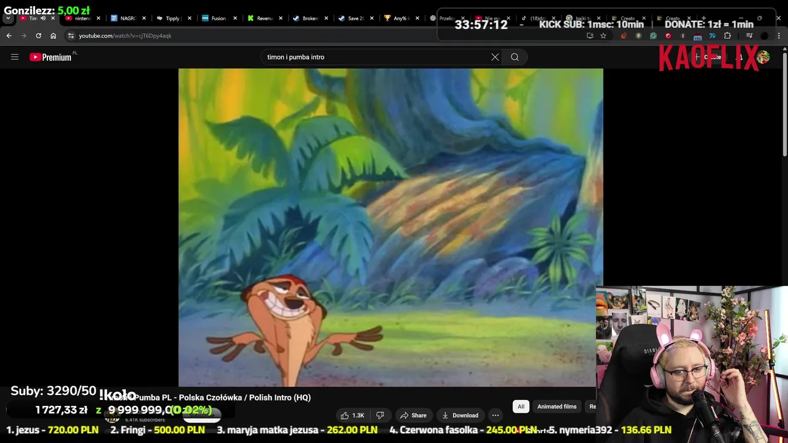Open the red circular extension icon
The height and width of the screenshot is (443, 788).
pos(668,36)
